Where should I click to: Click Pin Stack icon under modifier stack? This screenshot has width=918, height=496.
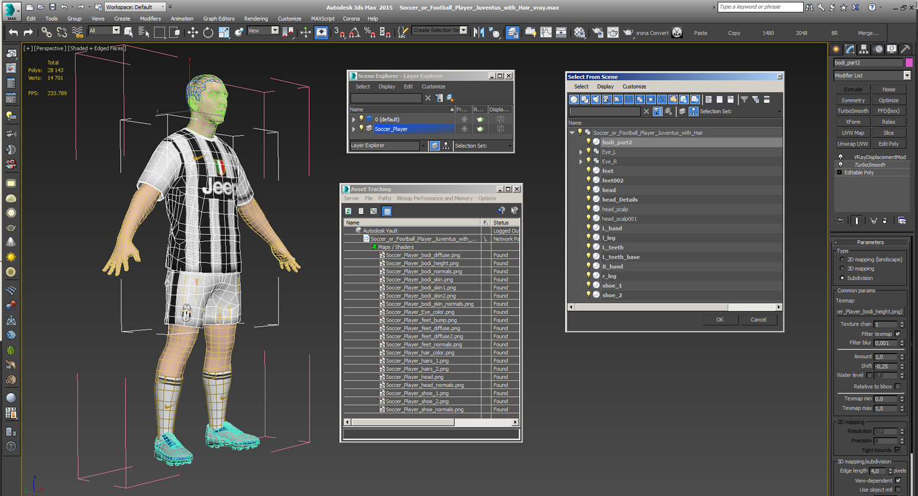click(840, 220)
